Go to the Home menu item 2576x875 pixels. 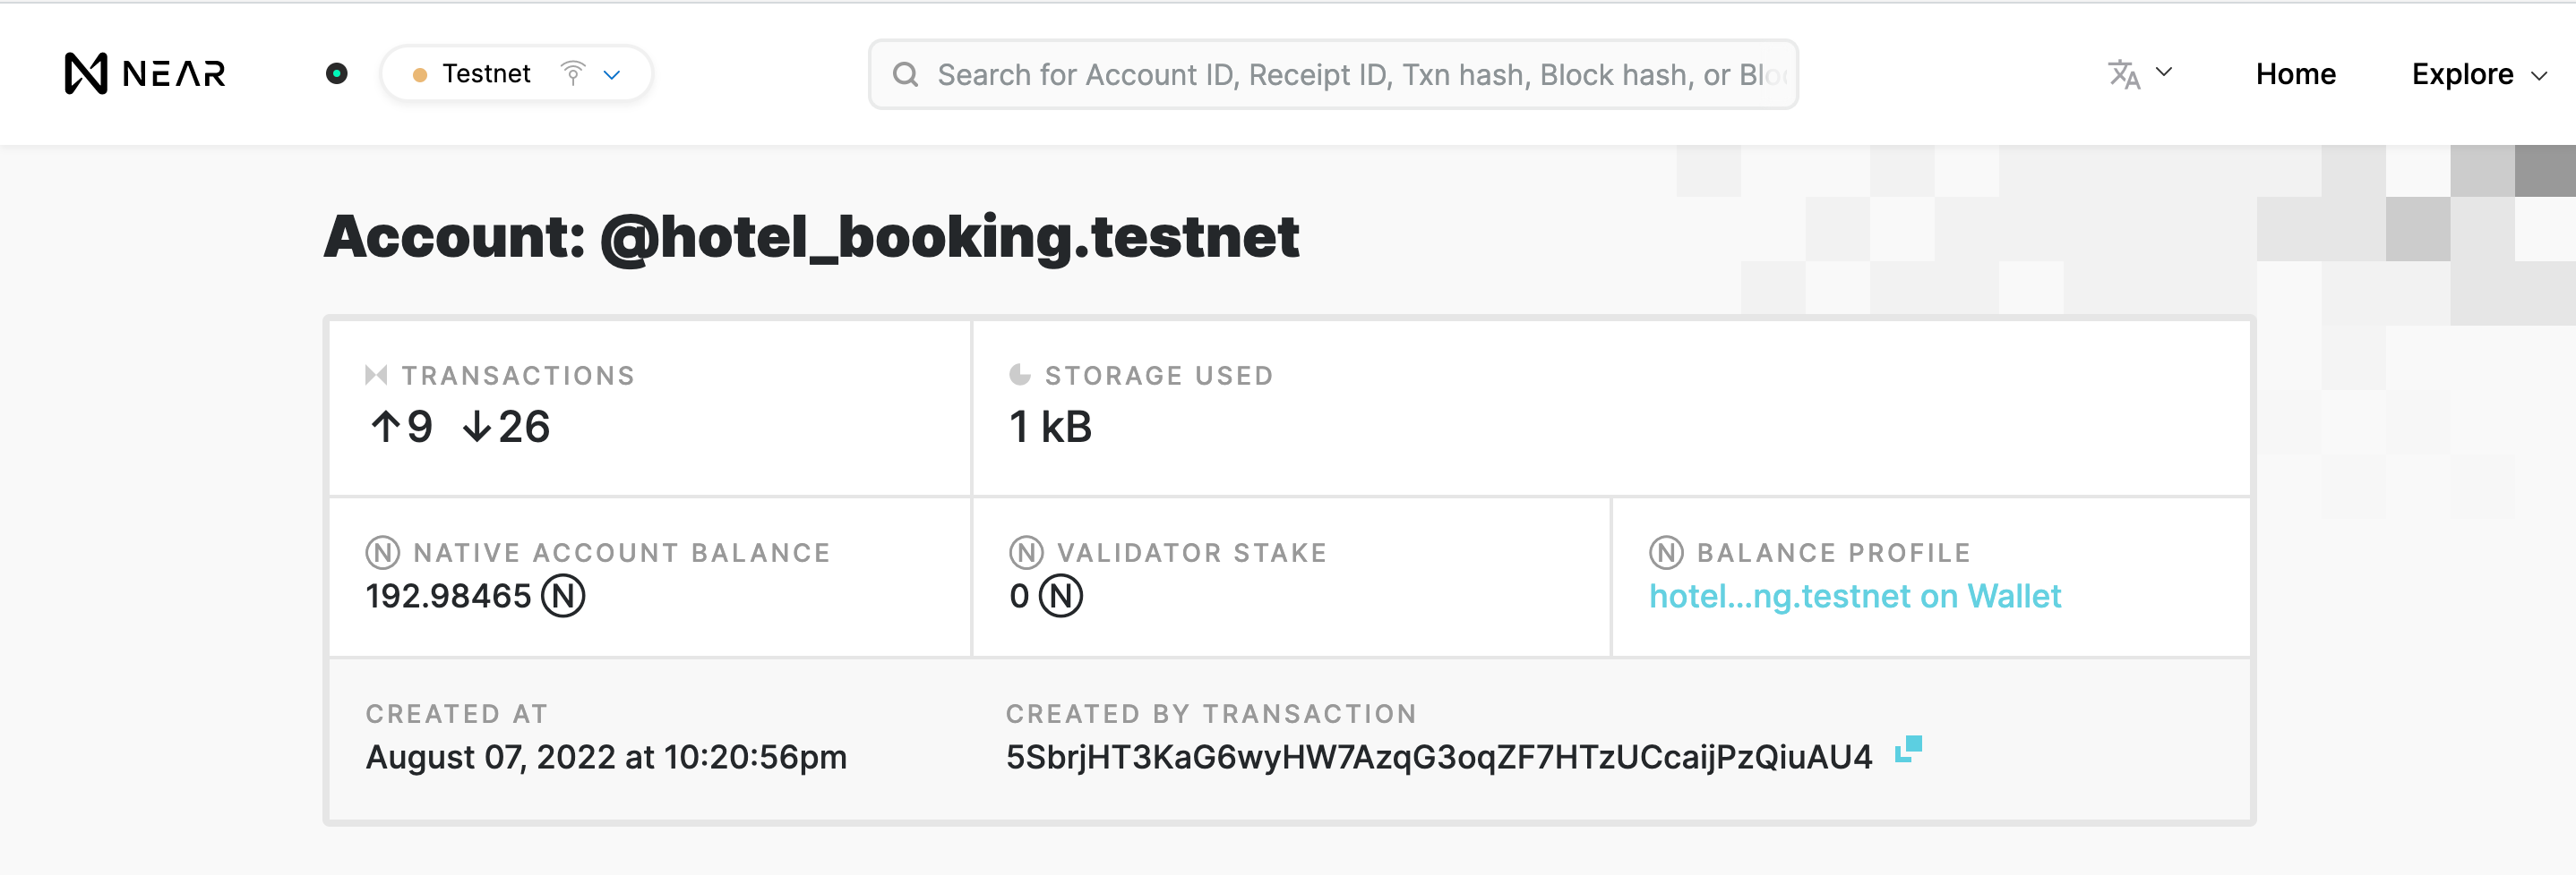tap(2295, 74)
